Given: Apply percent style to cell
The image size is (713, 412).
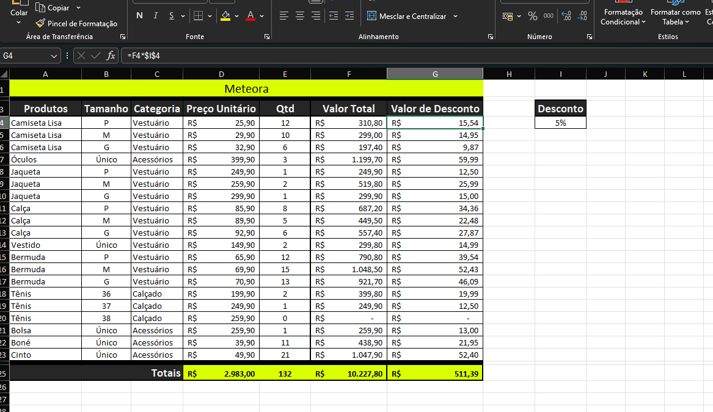Looking at the screenshot, I should tap(533, 16).
